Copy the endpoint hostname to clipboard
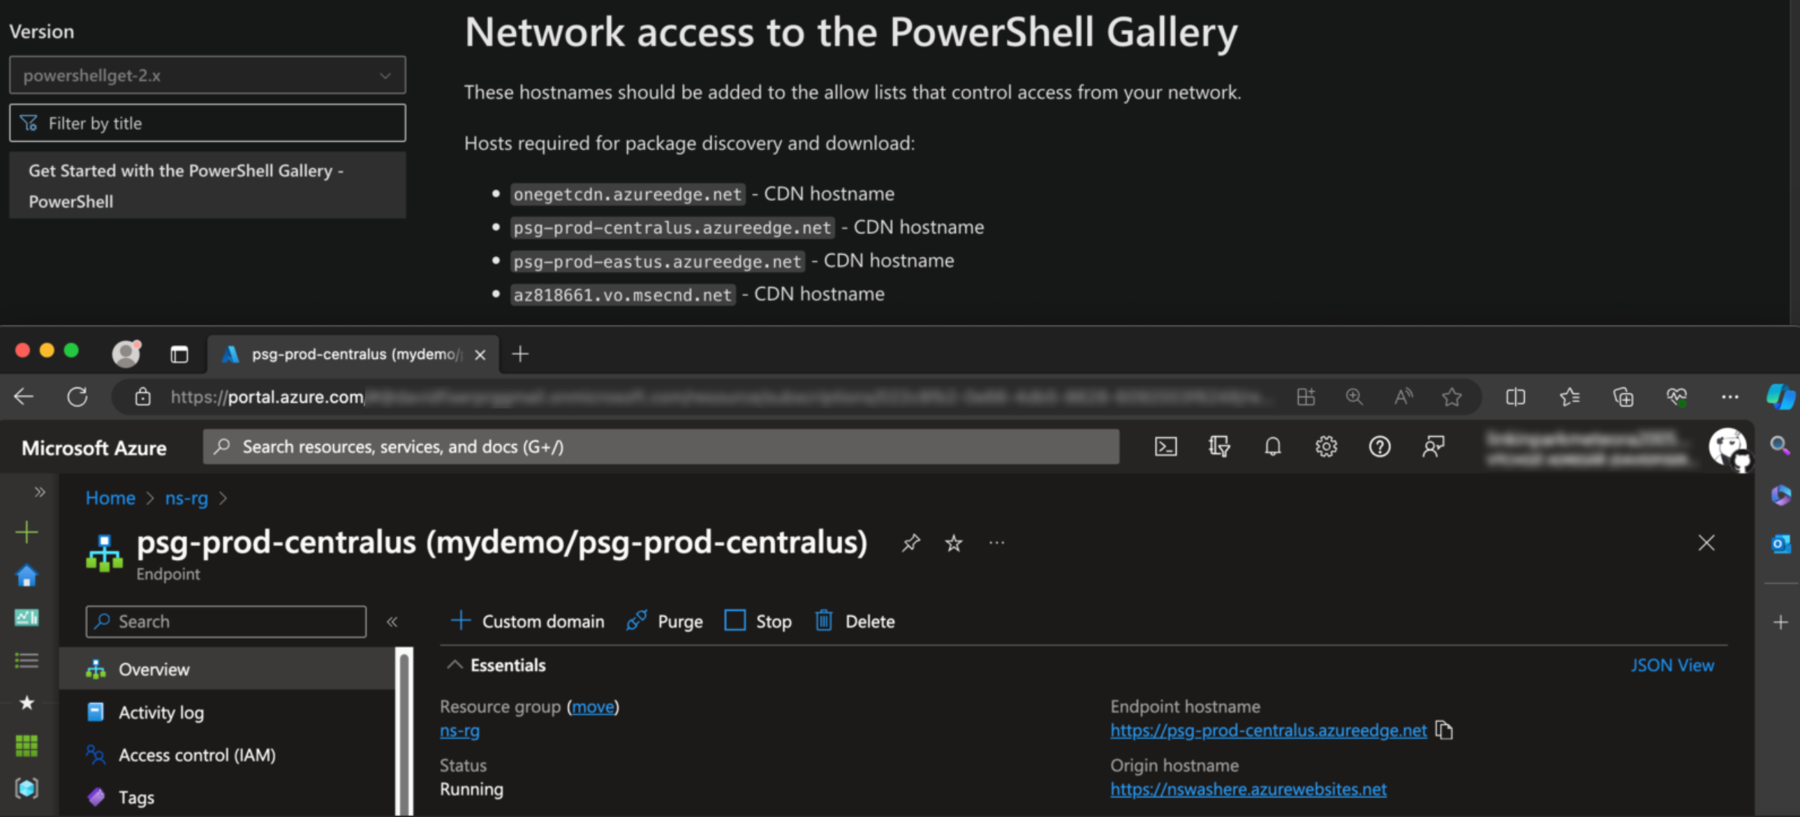 point(1444,730)
